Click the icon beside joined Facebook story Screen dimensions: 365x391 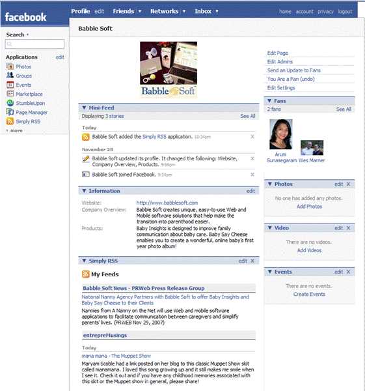point(86,174)
